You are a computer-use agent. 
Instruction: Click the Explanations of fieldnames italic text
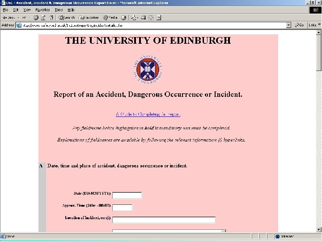point(151,140)
